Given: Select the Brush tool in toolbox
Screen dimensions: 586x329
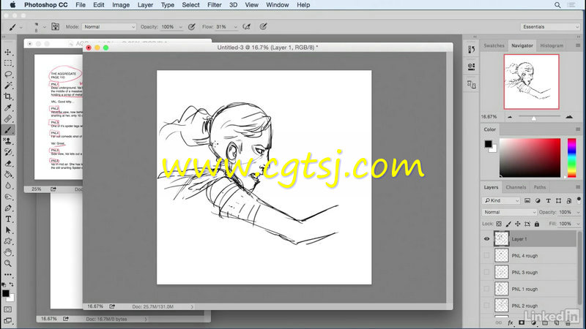Looking at the screenshot, I should click(8, 130).
